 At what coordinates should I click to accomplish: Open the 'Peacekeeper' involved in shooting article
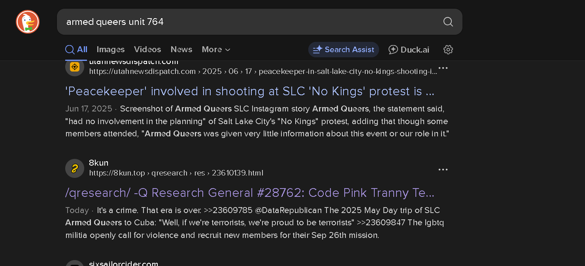click(x=250, y=91)
